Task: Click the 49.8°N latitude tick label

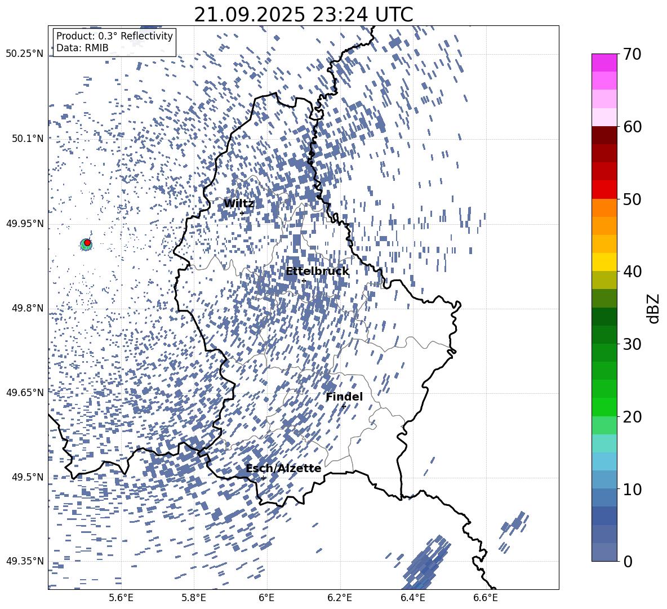Action: pyautogui.click(x=28, y=308)
